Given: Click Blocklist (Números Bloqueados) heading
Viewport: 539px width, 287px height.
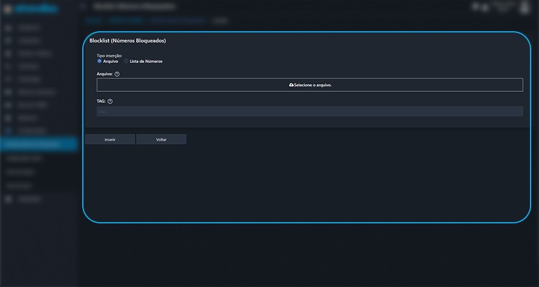Looking at the screenshot, I should pyautogui.click(x=127, y=41).
